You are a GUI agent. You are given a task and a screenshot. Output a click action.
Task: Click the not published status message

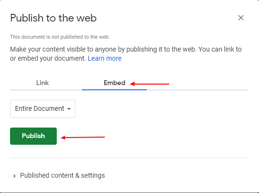(60, 37)
